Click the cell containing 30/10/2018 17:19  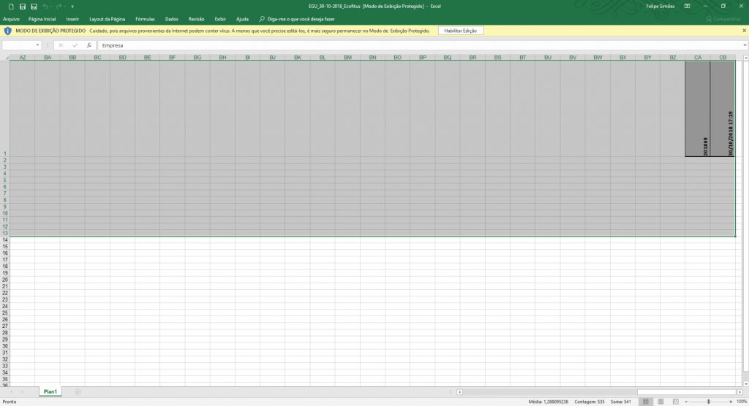[x=722, y=109]
